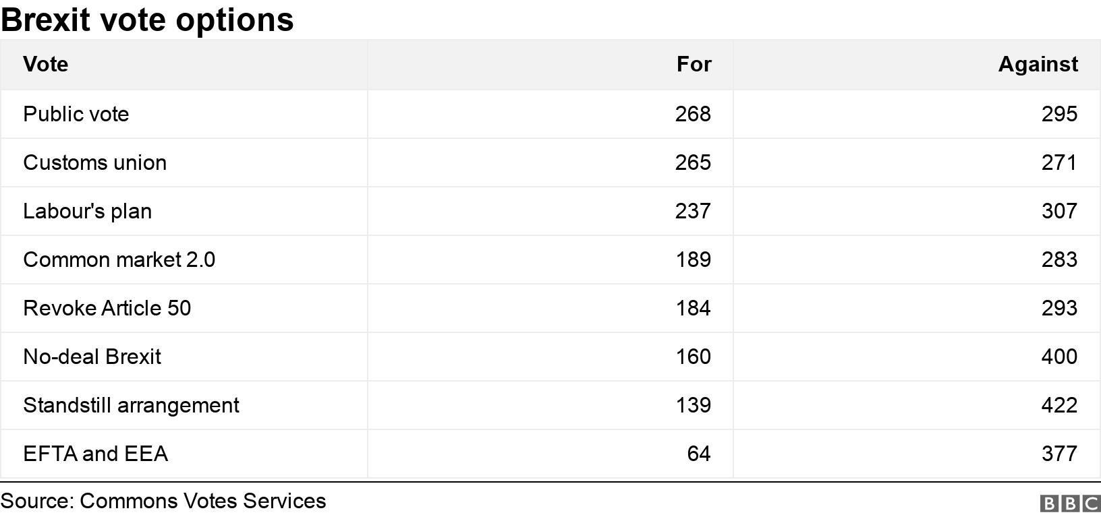Click the Customs union row label
Image resolution: width=1101 pixels, height=519 pixels.
(95, 162)
